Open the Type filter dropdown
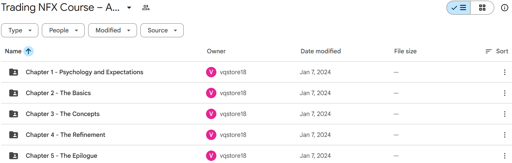The image size is (512, 163). 20,30
